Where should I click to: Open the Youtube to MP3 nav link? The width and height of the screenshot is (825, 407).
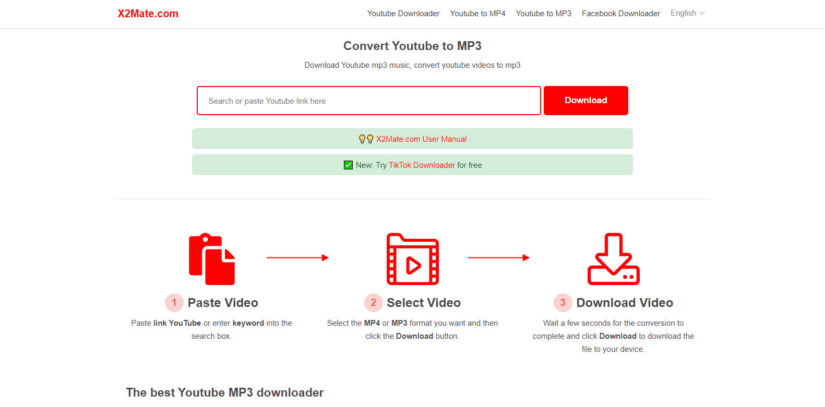544,14
